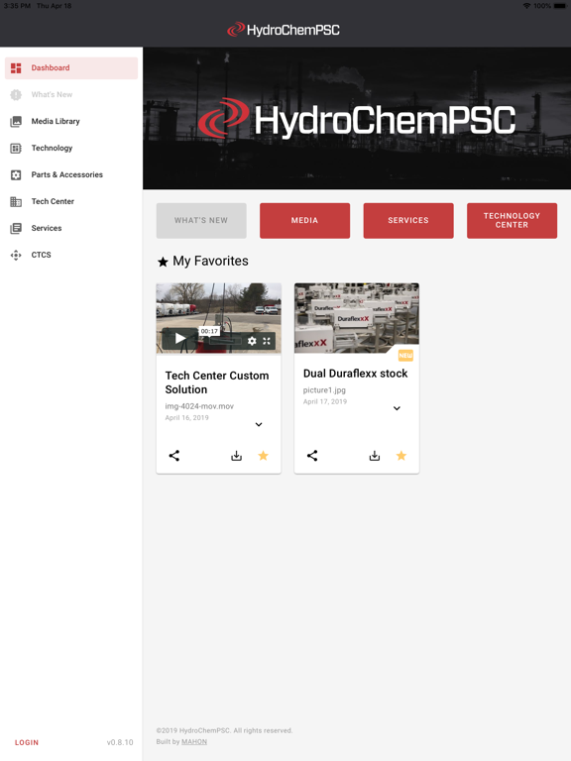Click the Tech Center building icon
This screenshot has width=571, height=761.
click(x=16, y=201)
